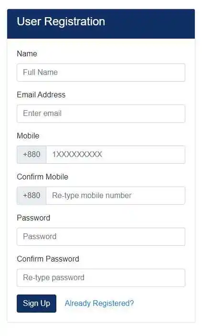Click the Re-type mobile number field

click(116, 196)
